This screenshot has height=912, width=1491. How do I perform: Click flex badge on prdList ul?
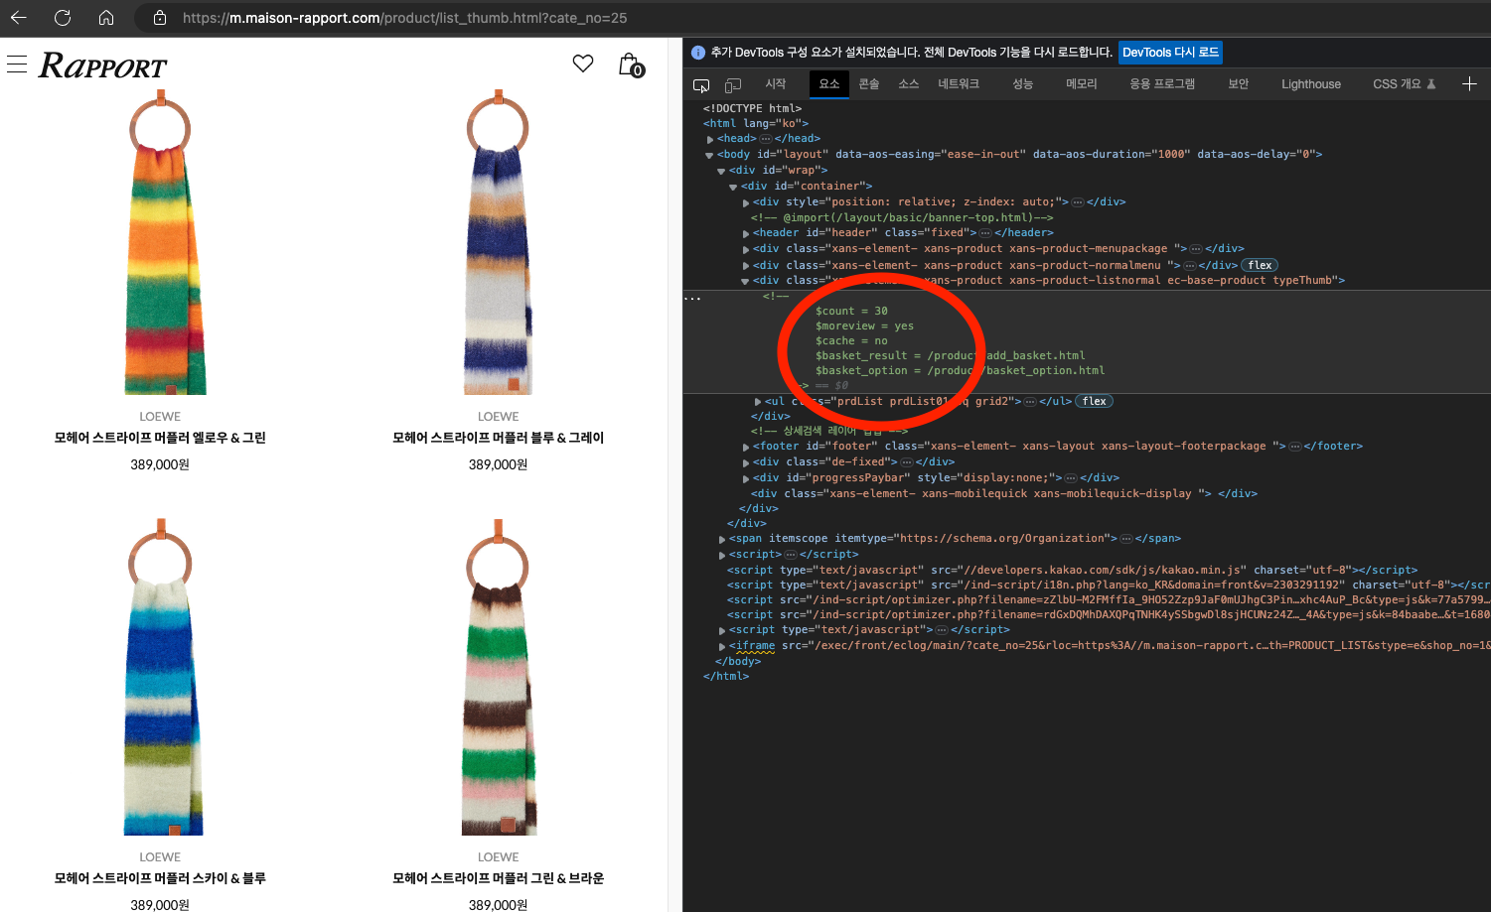1094,401
